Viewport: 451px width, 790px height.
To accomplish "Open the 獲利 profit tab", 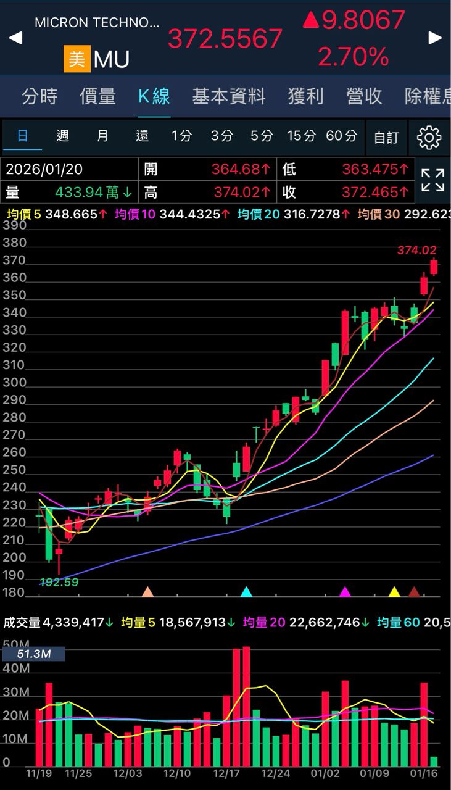I will pos(305,96).
